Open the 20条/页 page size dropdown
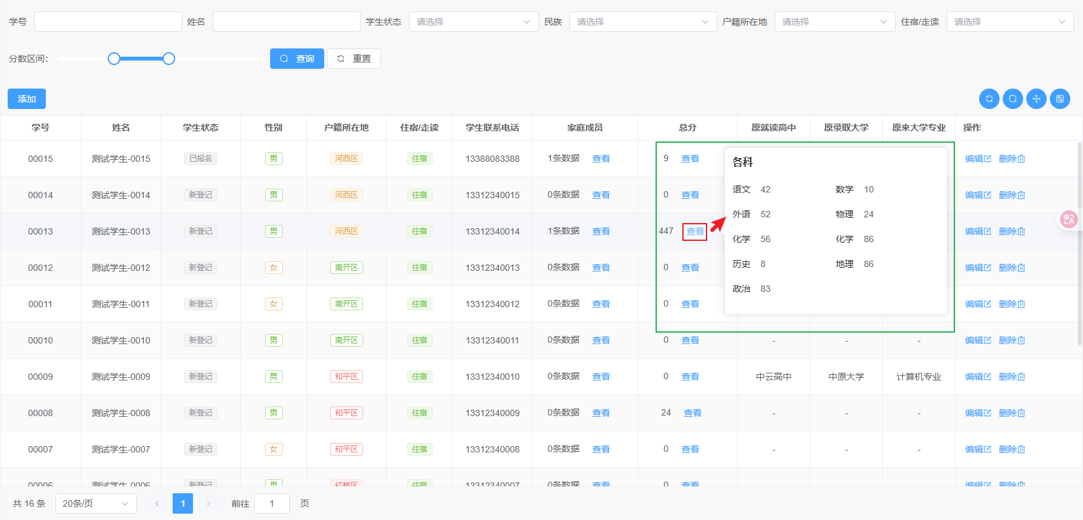Image resolution: width=1083 pixels, height=520 pixels. (x=96, y=503)
